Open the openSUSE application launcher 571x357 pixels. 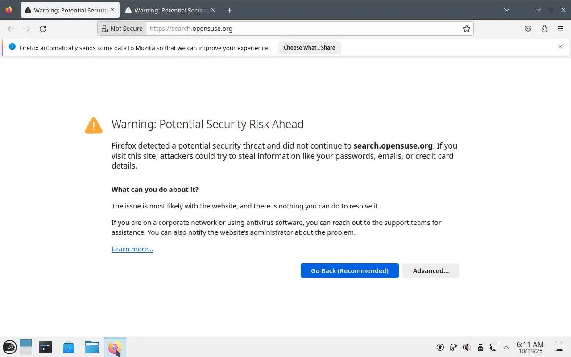(x=10, y=347)
